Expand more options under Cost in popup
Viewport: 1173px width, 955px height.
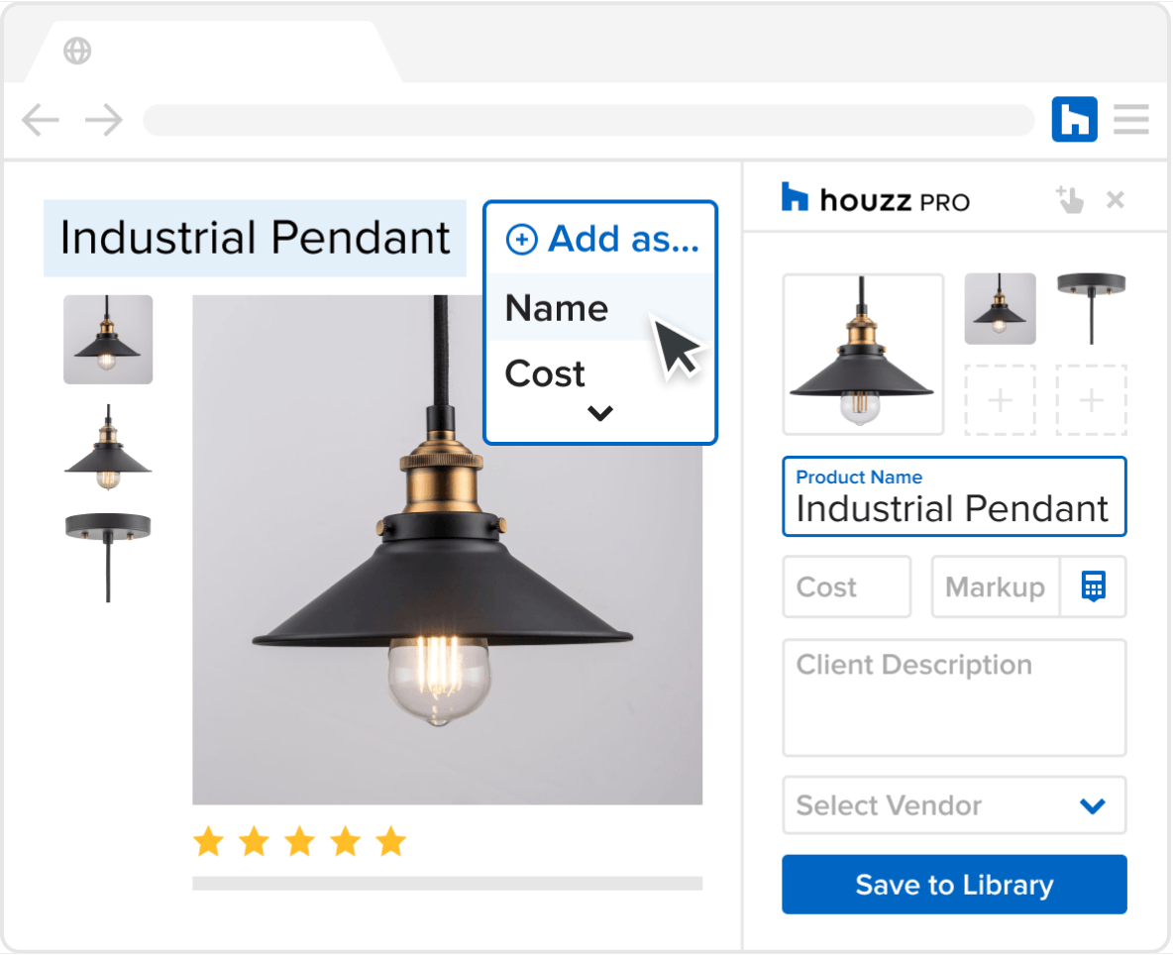(600, 413)
